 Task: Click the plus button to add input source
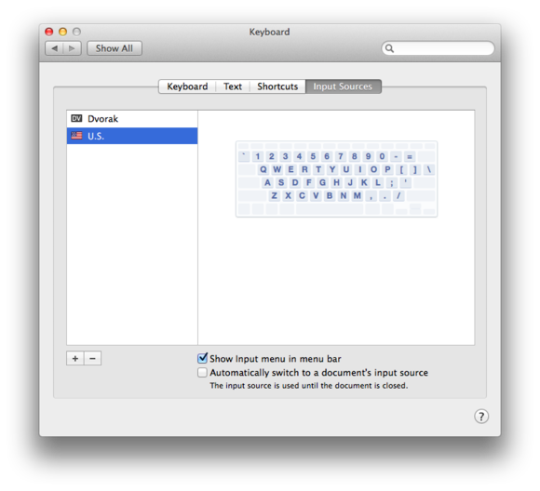point(75,359)
